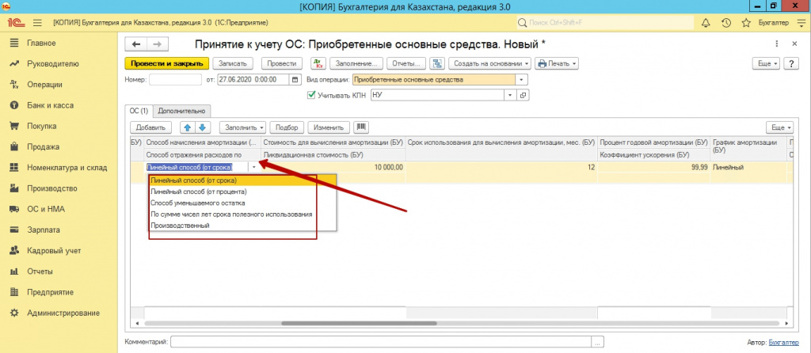Select Линейный способ (от процента) option
This screenshot has height=353, width=811.
coord(242,192)
